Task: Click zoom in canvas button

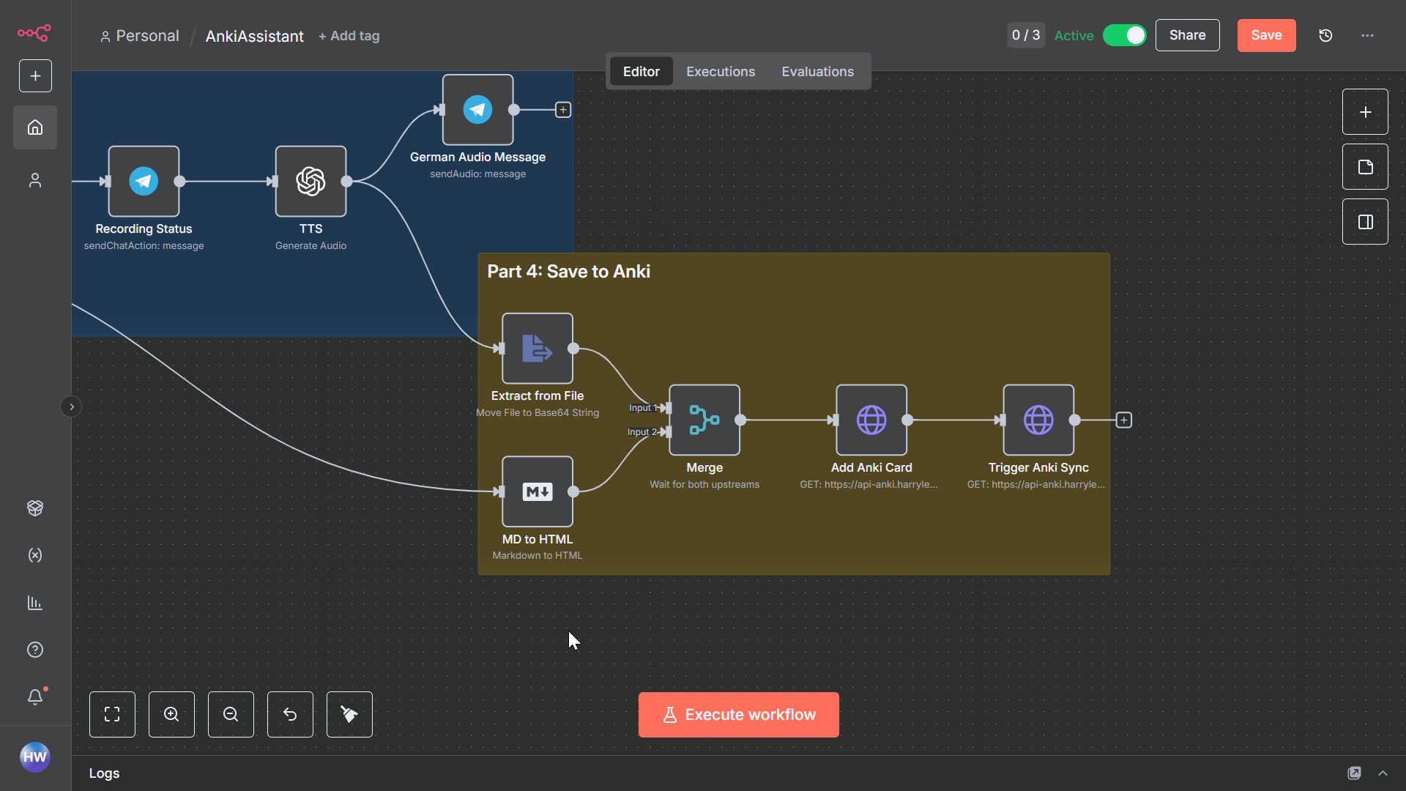Action: coord(171,714)
